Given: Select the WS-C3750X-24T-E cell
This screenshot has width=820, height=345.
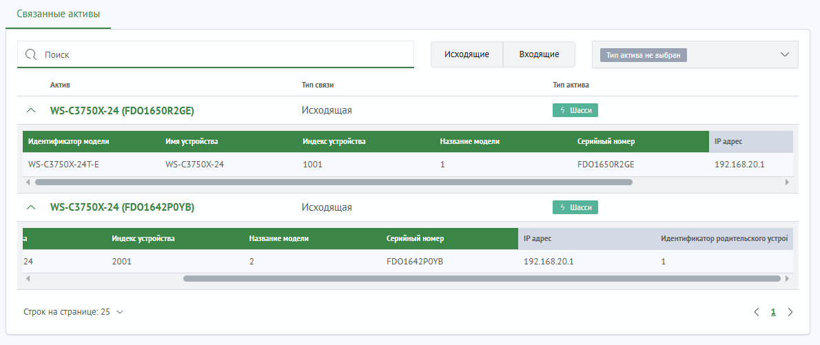Looking at the screenshot, I should pyautogui.click(x=64, y=165).
